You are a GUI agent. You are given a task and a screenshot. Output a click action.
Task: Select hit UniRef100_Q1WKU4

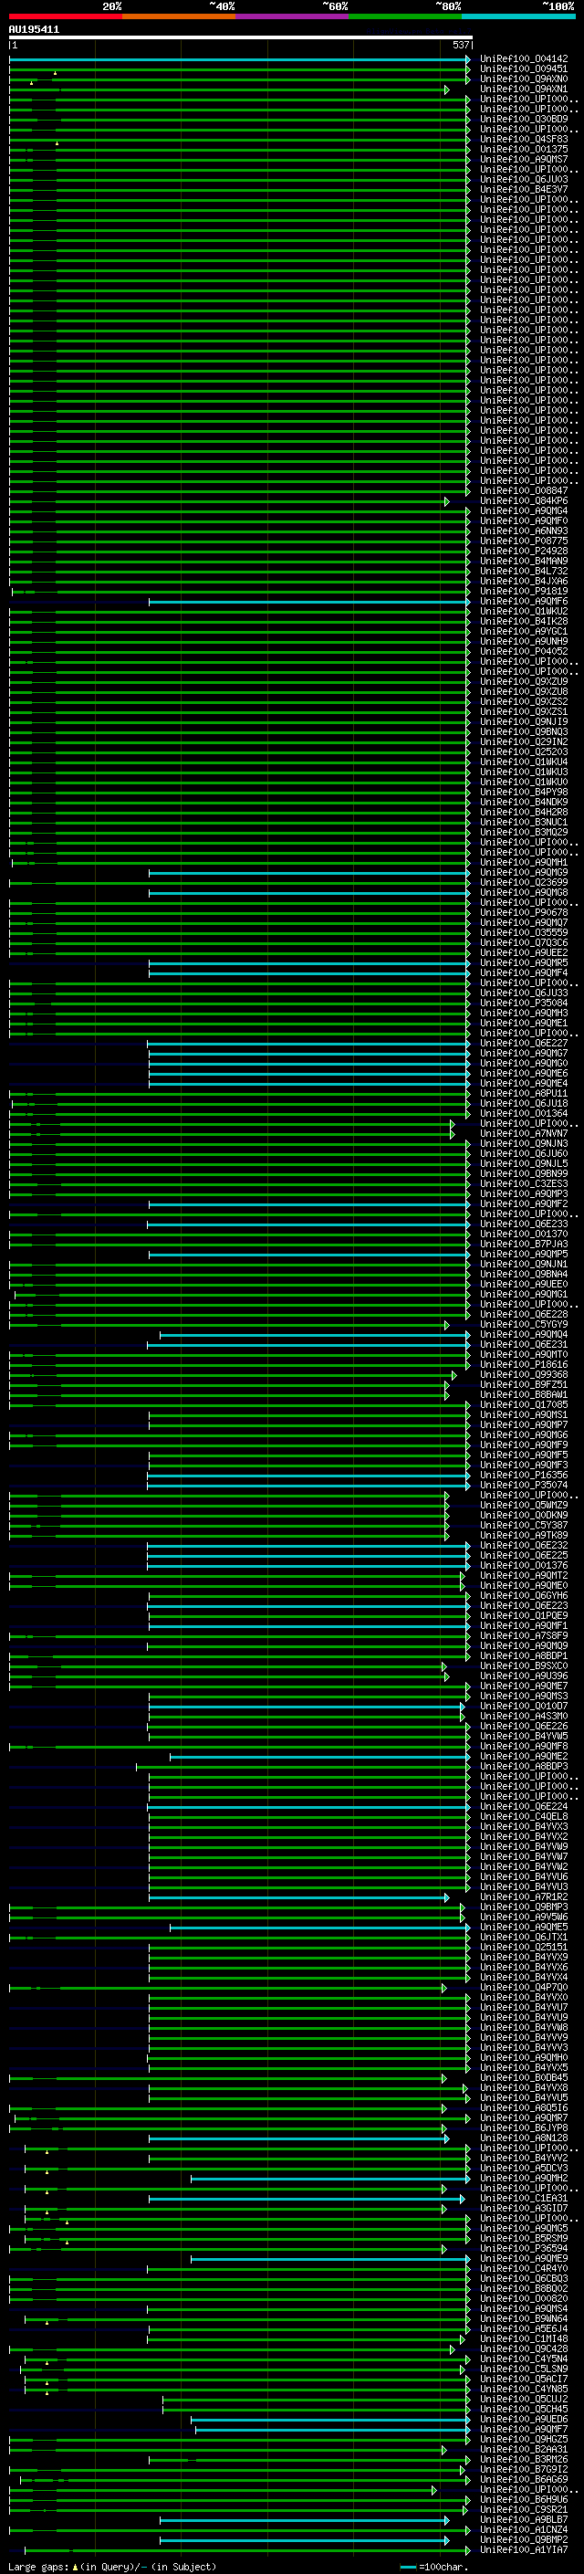pos(524,762)
